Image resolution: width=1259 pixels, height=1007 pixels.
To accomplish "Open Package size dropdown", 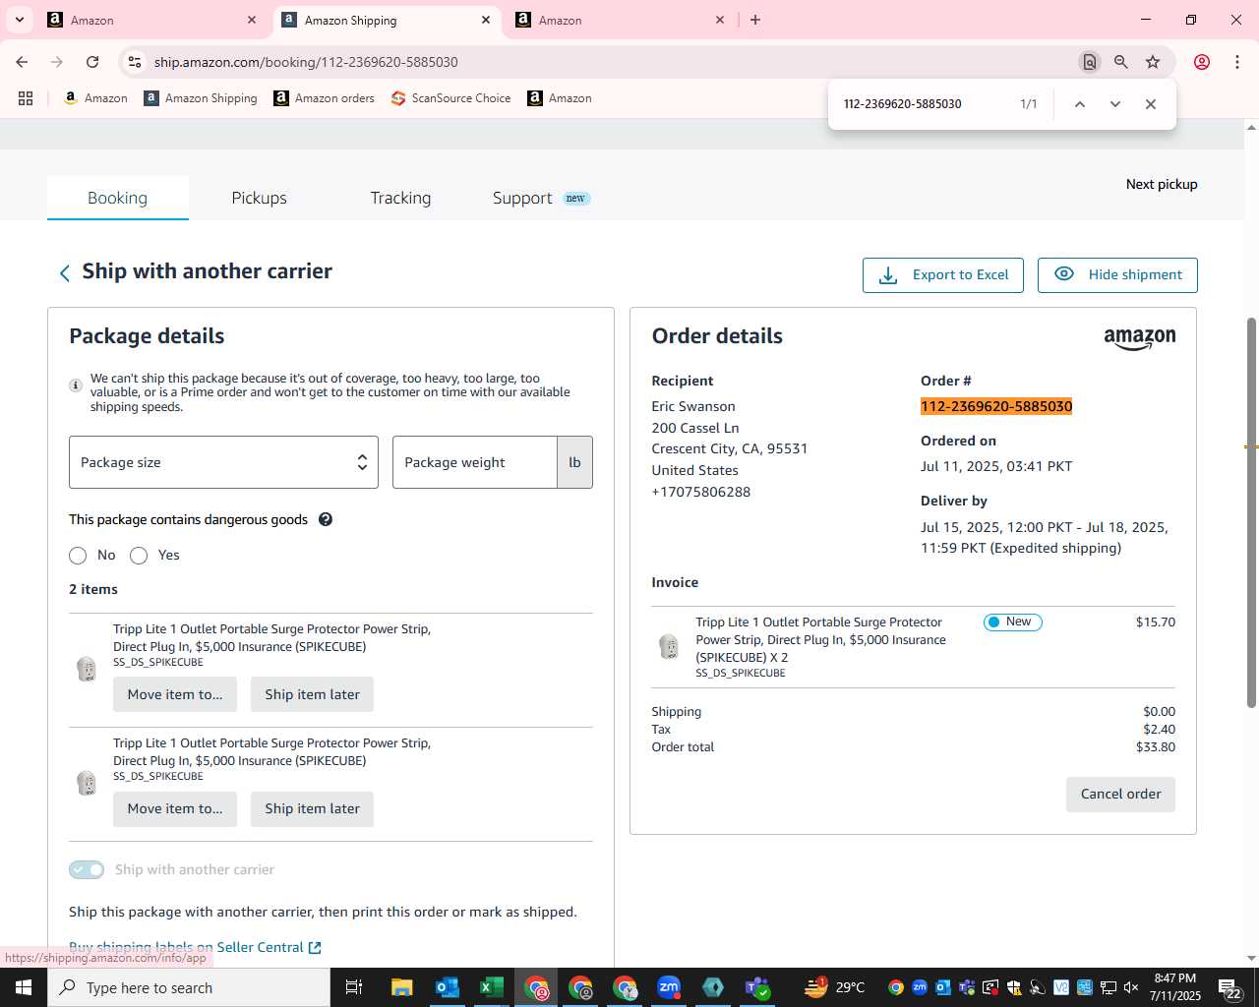I will coord(223,462).
